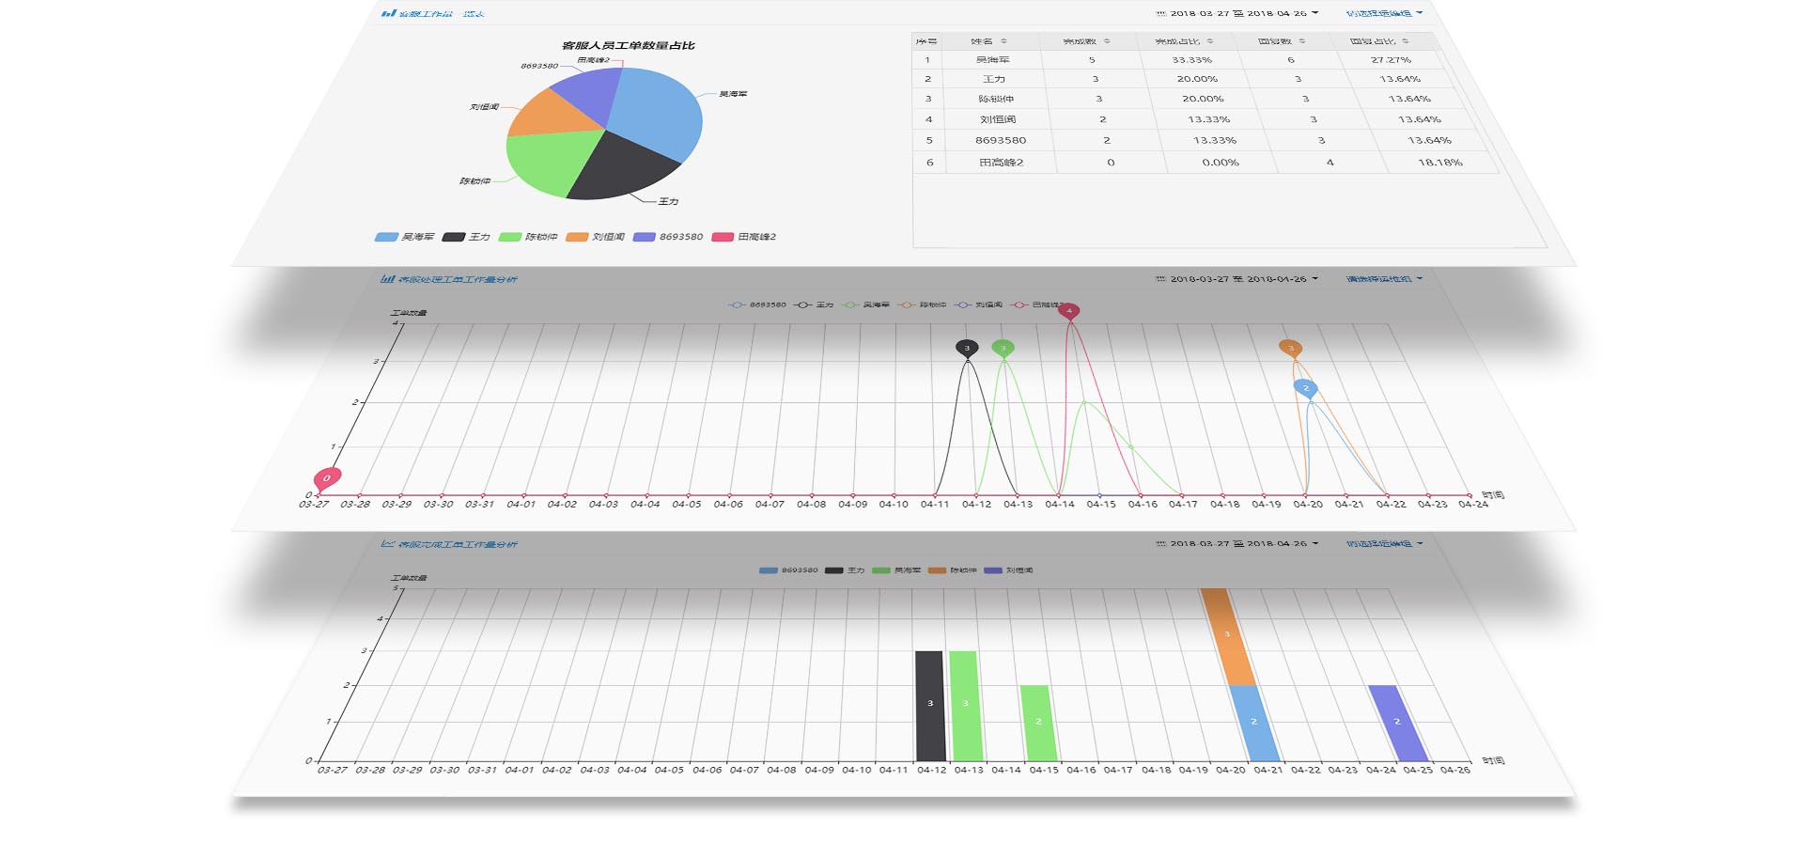Screen dimensions: 1804x843
Task: Toggle 陈锁仲 series in the bar chart legend
Action: 953,570
